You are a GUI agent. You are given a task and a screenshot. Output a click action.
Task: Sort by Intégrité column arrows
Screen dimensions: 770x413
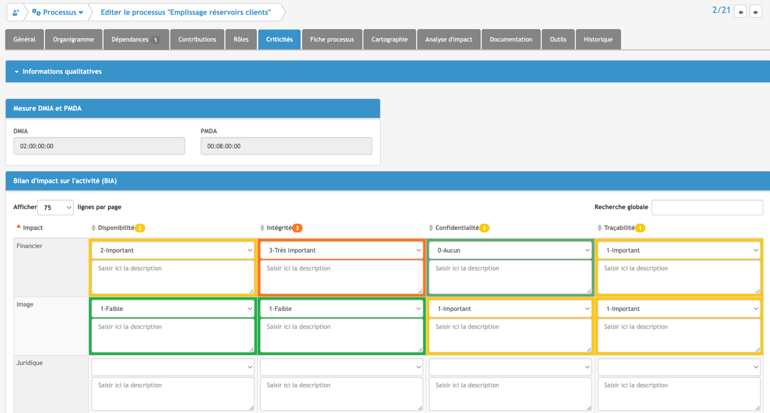point(262,228)
